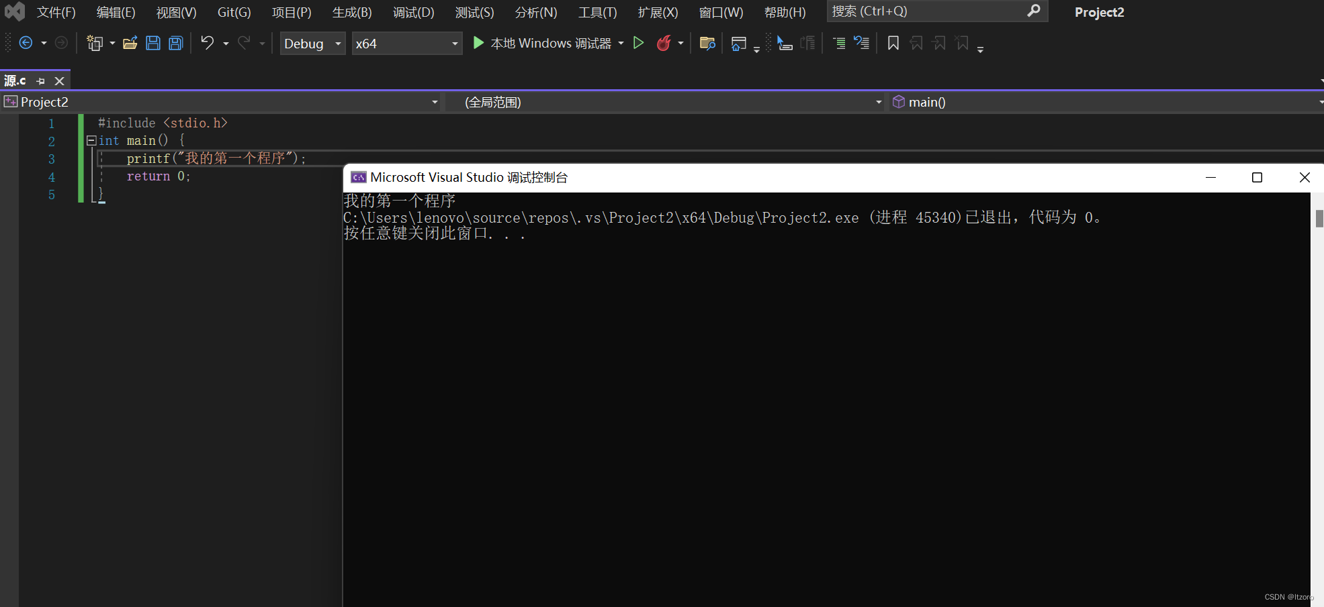Click the disabled list layout icon
The width and height of the screenshot is (1324, 607).
point(808,43)
